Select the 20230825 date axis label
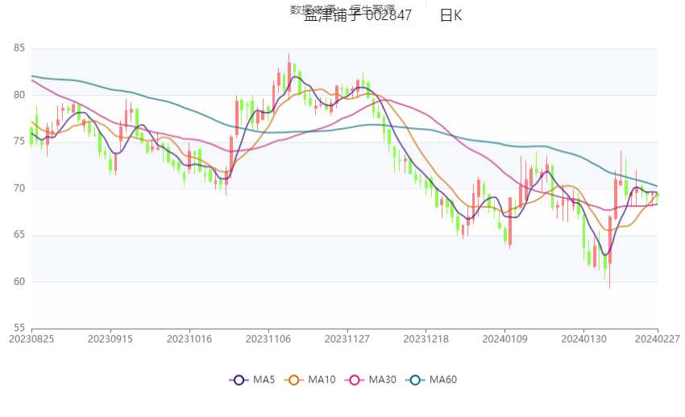This screenshot has height=417, width=685. [31, 339]
